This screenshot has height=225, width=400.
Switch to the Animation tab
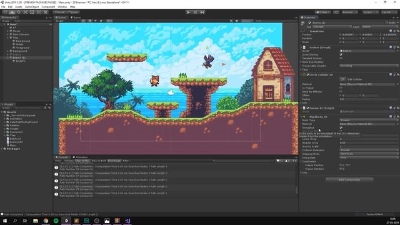coord(80,157)
